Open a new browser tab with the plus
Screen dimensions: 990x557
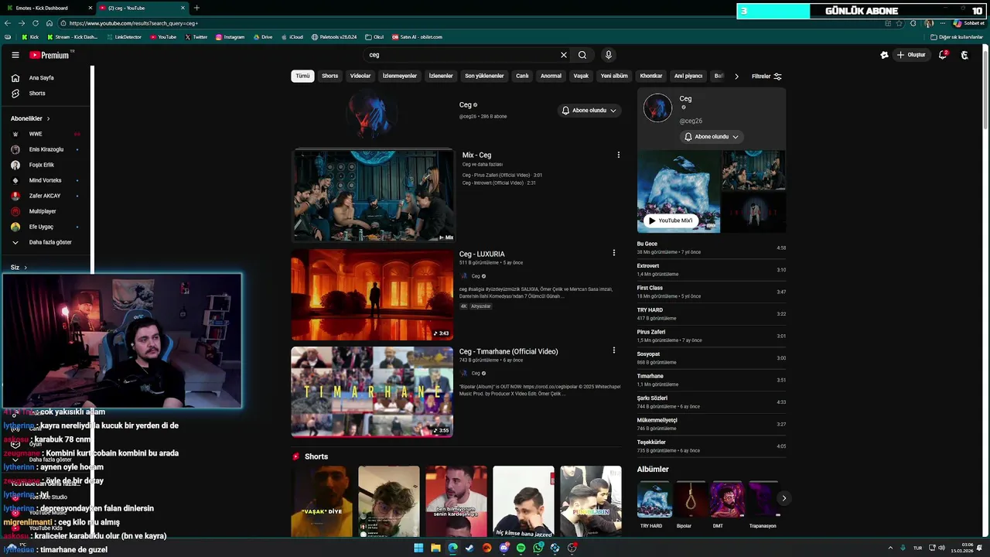point(196,8)
